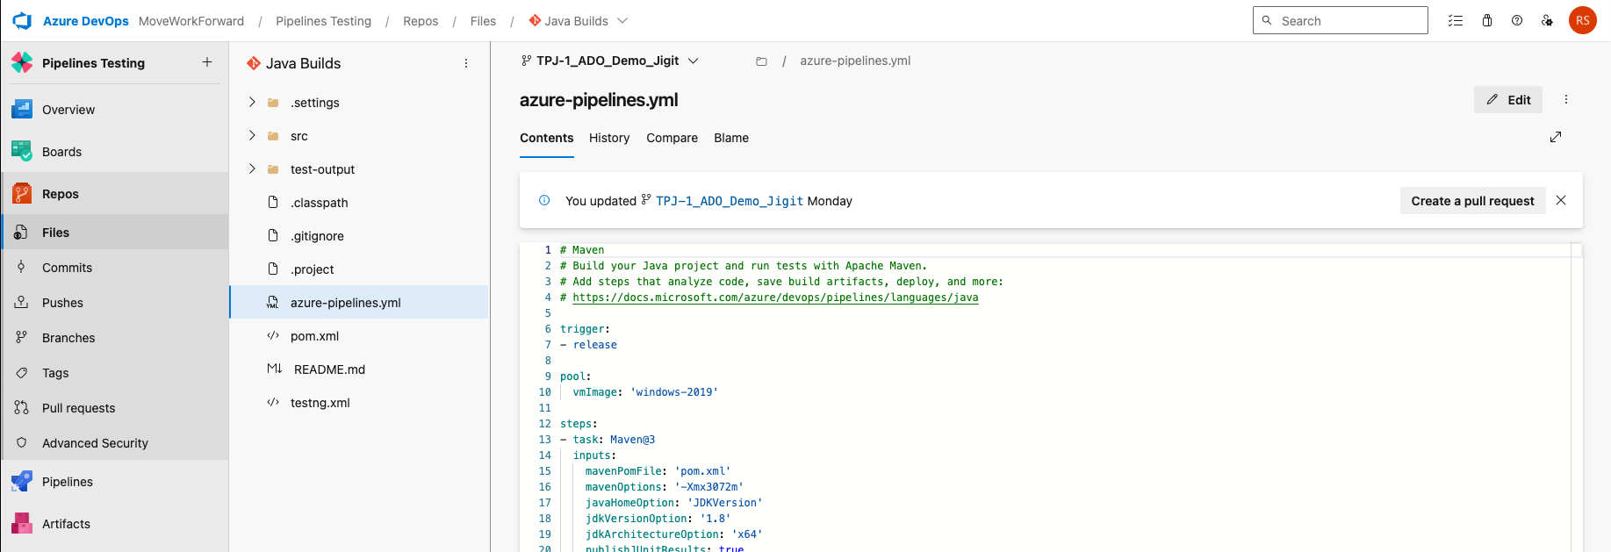1611x552 pixels.
Task: Open user settings icon in header
Action: click(x=1547, y=20)
